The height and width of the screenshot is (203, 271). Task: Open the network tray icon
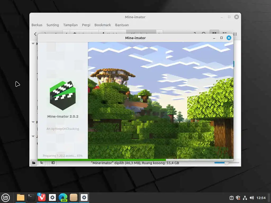(245, 198)
